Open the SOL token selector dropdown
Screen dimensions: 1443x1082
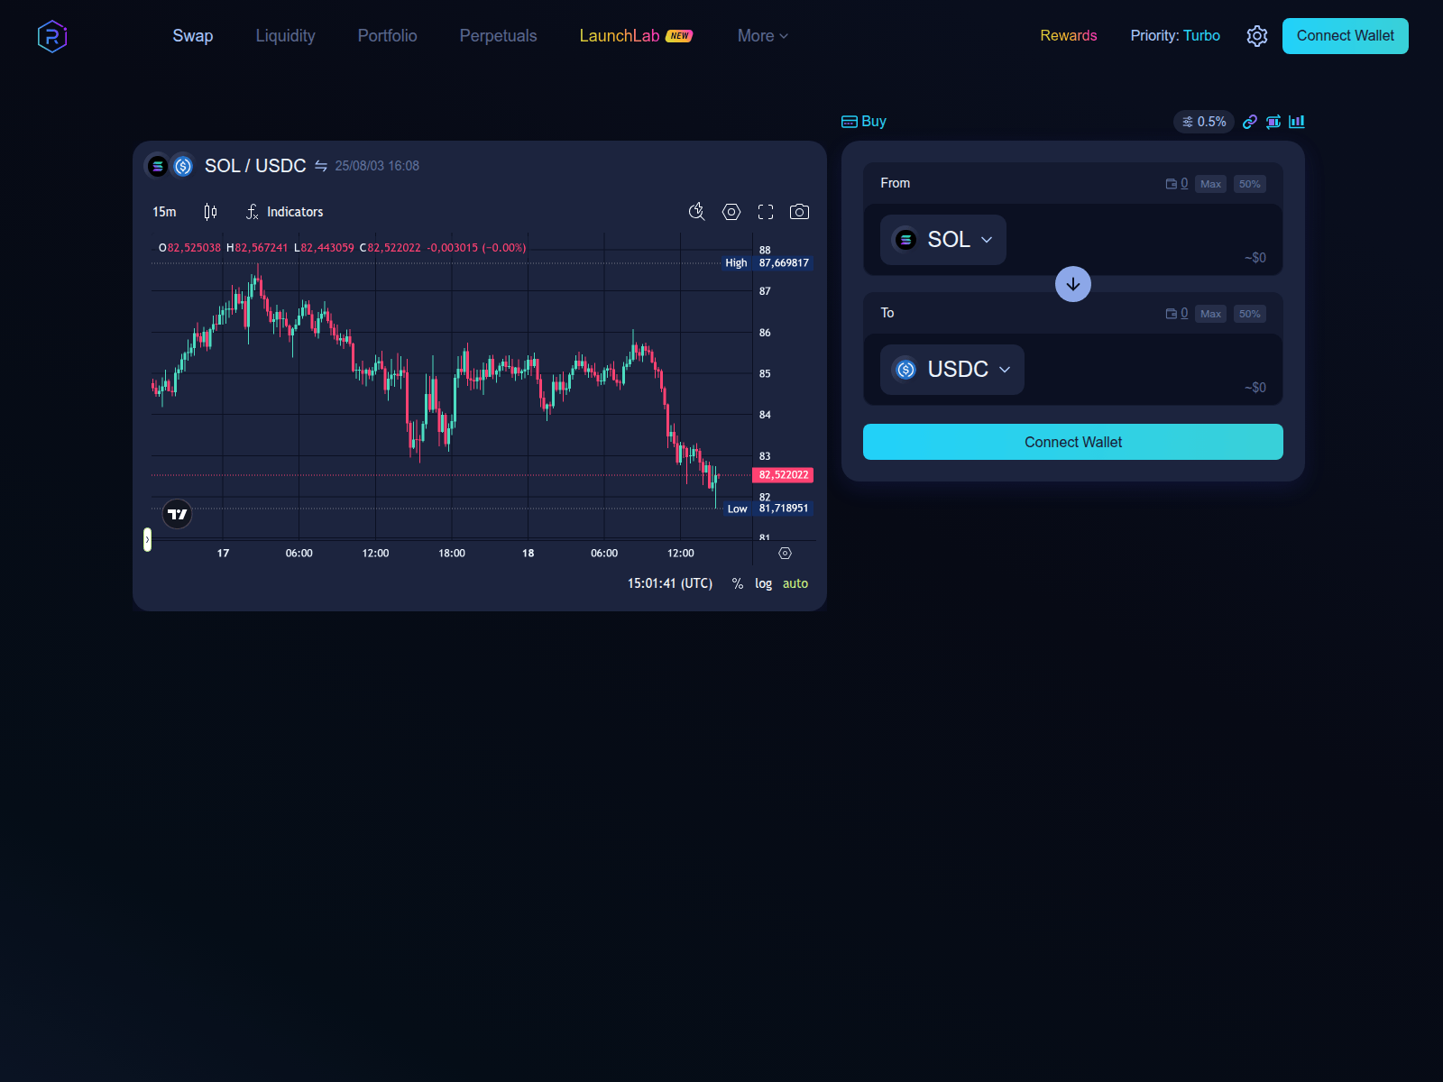point(942,240)
